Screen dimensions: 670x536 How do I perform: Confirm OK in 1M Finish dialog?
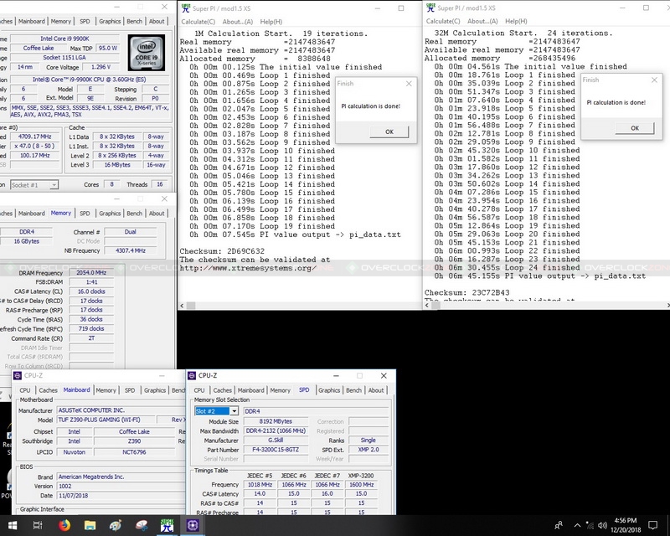coord(389,131)
